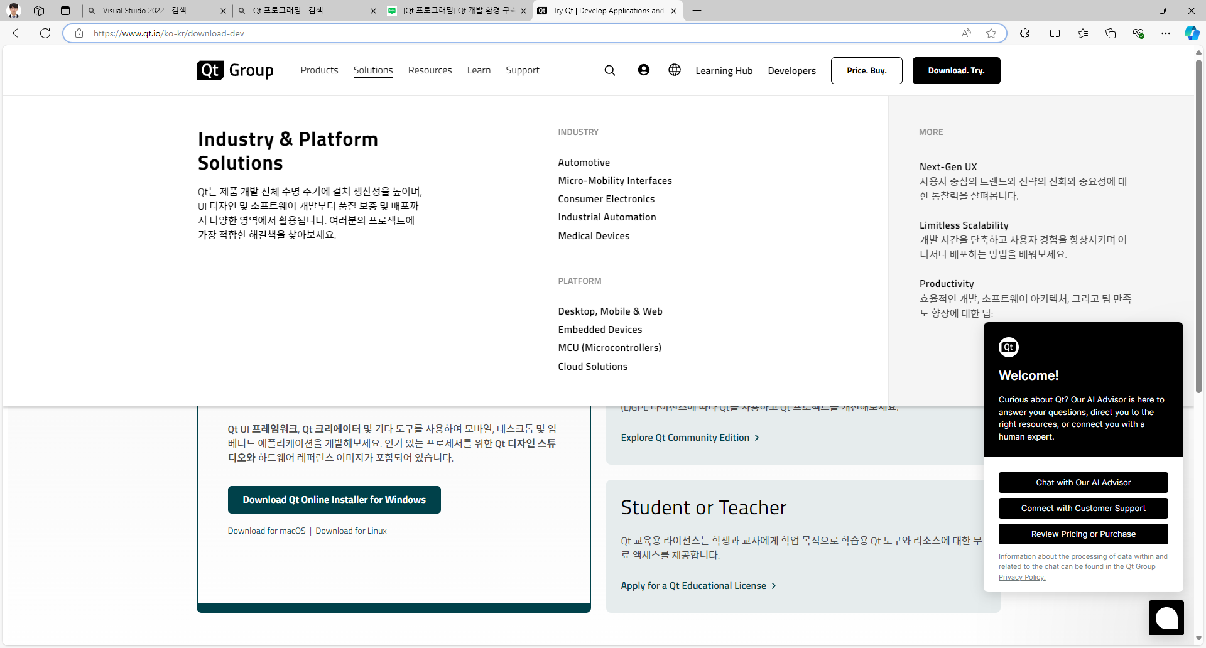
Task: Click Connect with Customer Support button
Action: tap(1084, 509)
